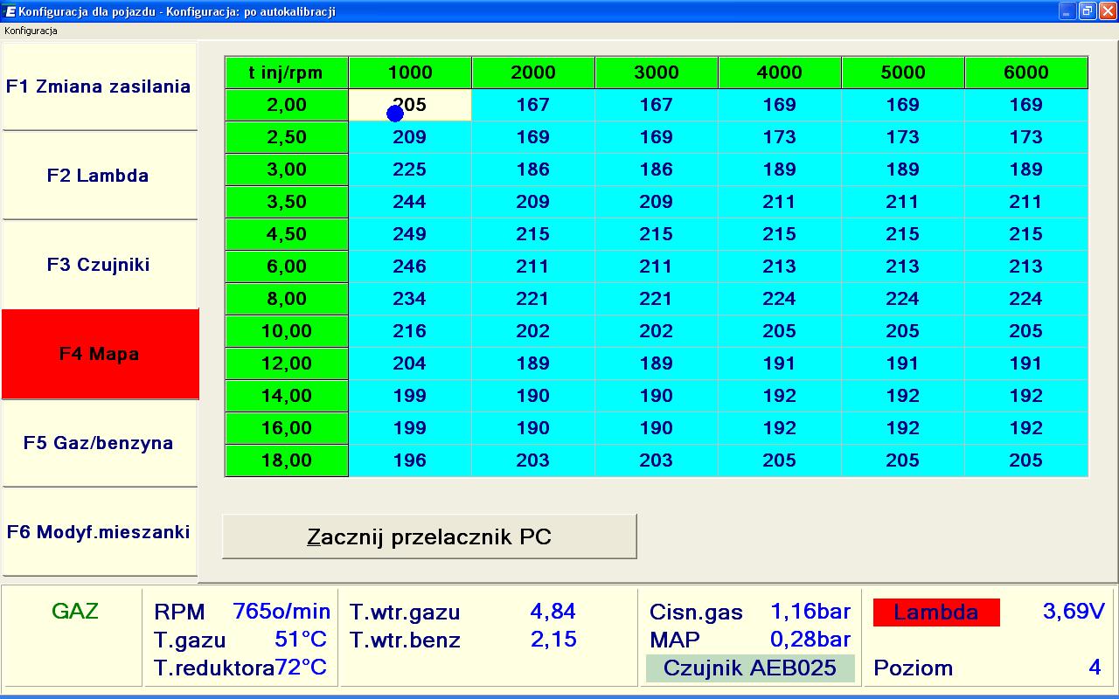
Task: Minimize the configuration window
Action: pyautogui.click(x=1067, y=11)
